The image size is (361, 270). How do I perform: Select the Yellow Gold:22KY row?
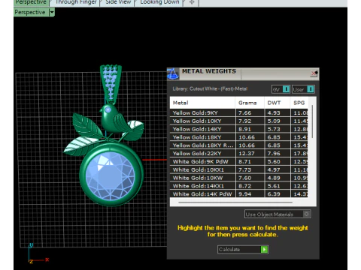[x=239, y=154]
